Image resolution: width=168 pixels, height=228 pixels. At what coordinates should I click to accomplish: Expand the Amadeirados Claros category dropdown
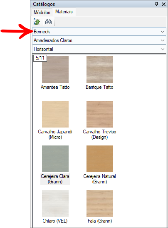99,40
